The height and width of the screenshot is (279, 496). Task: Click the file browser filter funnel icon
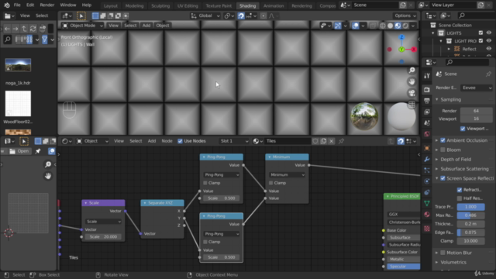coord(45,40)
